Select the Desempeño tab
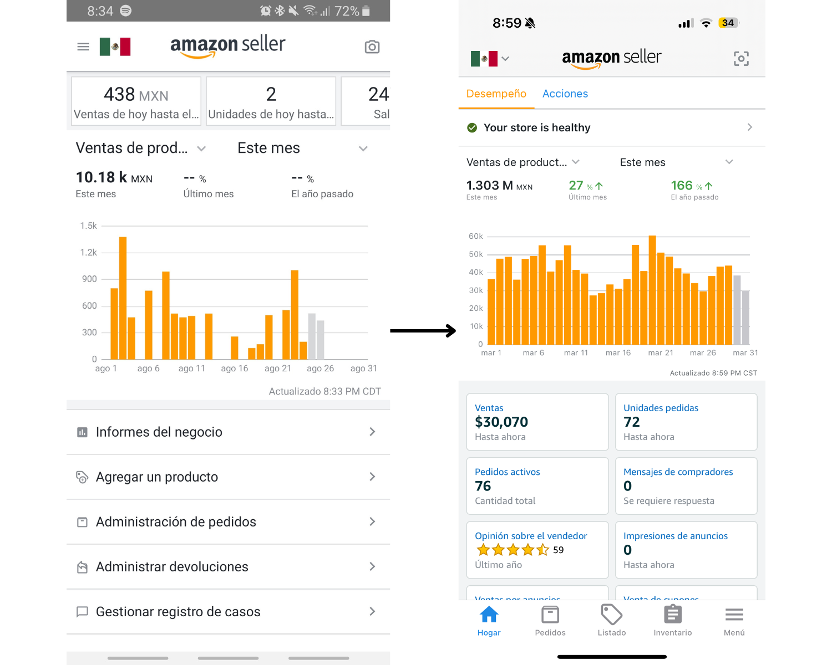Screen dimensions: 832x665 tap(496, 94)
